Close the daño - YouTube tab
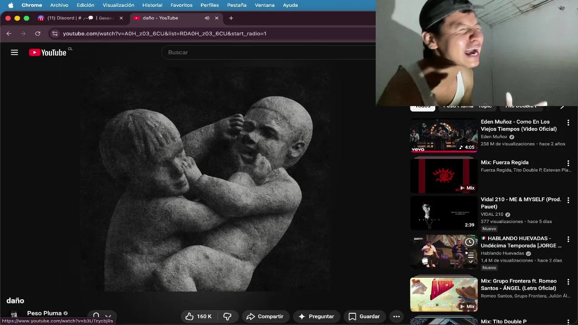578x325 pixels. coord(217,18)
